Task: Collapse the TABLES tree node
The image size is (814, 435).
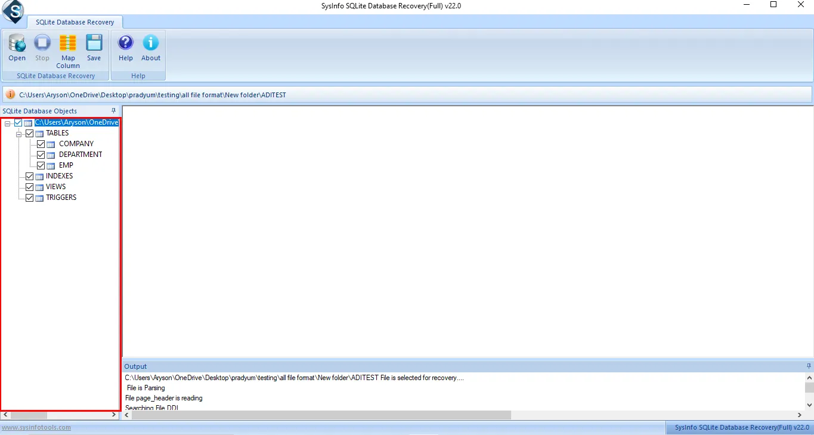Action: (x=18, y=134)
